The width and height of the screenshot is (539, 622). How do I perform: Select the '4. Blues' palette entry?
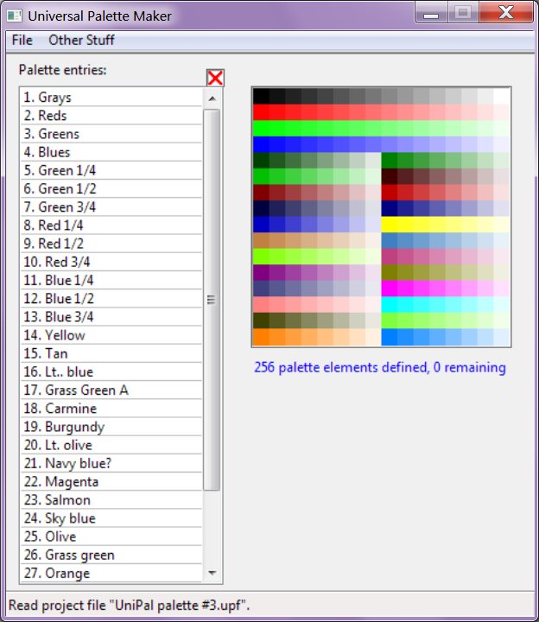coord(111,152)
